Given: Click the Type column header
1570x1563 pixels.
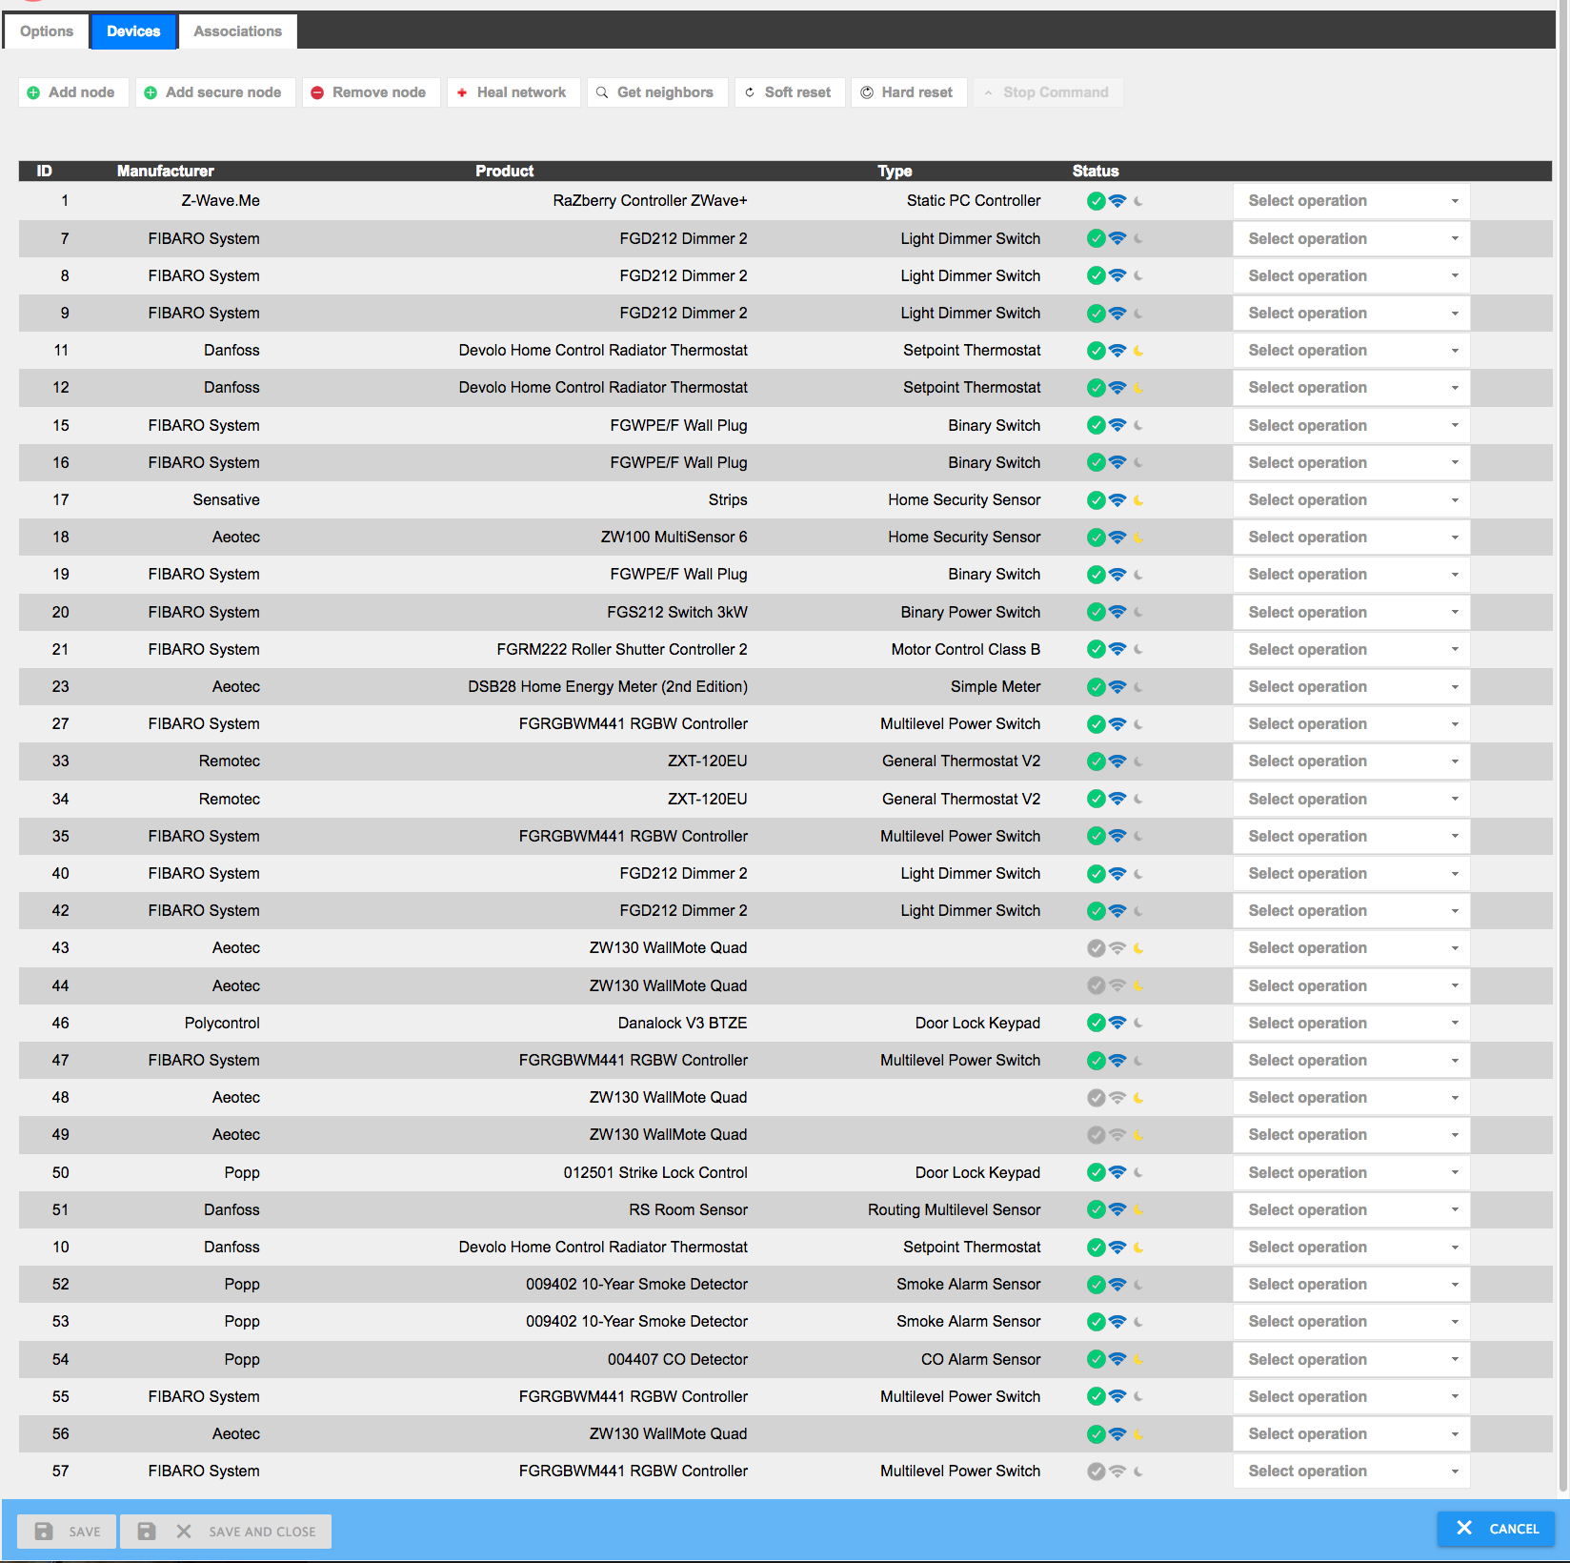Looking at the screenshot, I should tap(895, 172).
